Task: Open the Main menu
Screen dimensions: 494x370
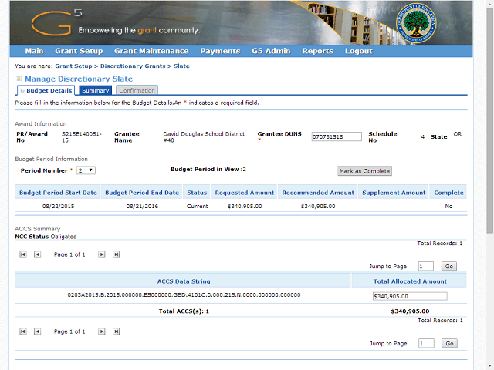Action: tap(34, 51)
